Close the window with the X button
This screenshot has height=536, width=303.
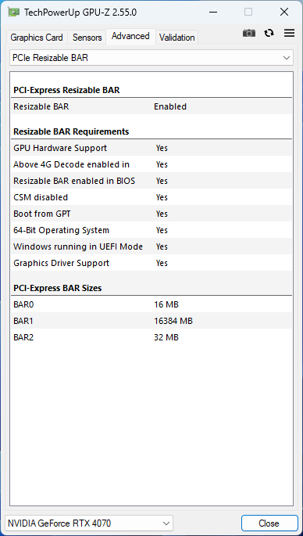[284, 13]
